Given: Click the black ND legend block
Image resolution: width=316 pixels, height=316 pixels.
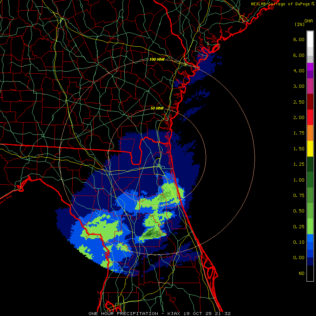Looking at the screenshot, I should 310,273.
